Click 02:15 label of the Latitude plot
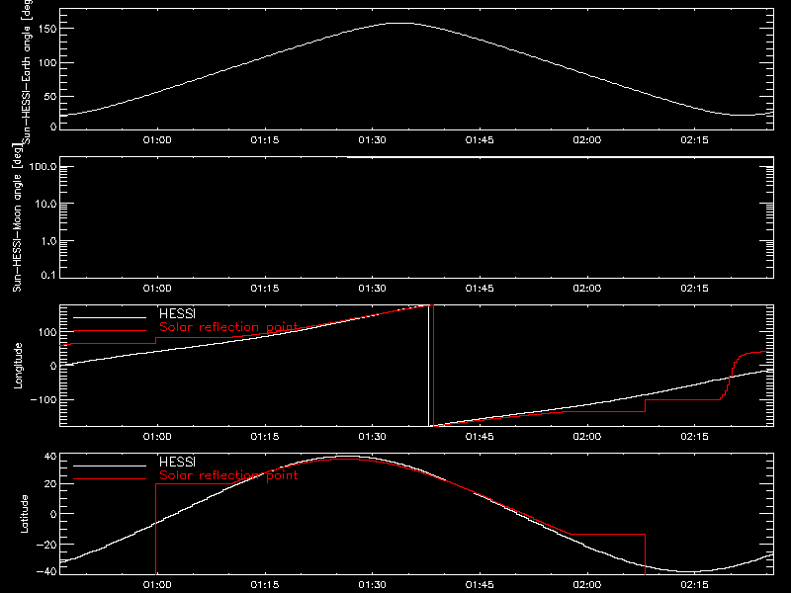The width and height of the screenshot is (791, 593). pos(695,585)
